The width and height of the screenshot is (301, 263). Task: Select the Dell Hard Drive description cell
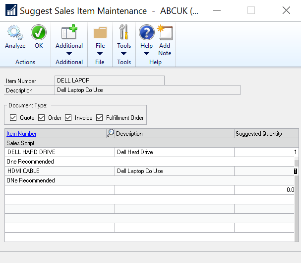[x=175, y=152]
